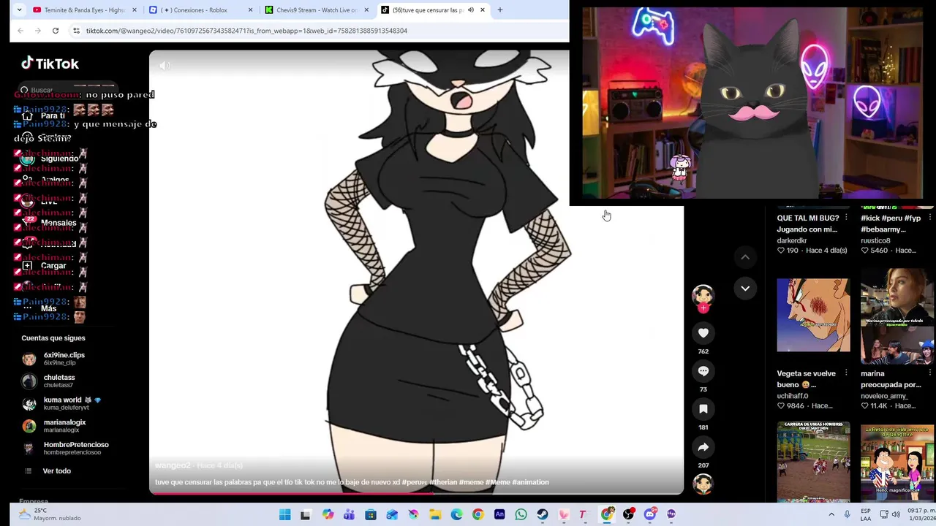Open the carrera de unas hombres video thumbnail
Image resolution: width=936 pixels, height=526 pixels.
(x=813, y=461)
